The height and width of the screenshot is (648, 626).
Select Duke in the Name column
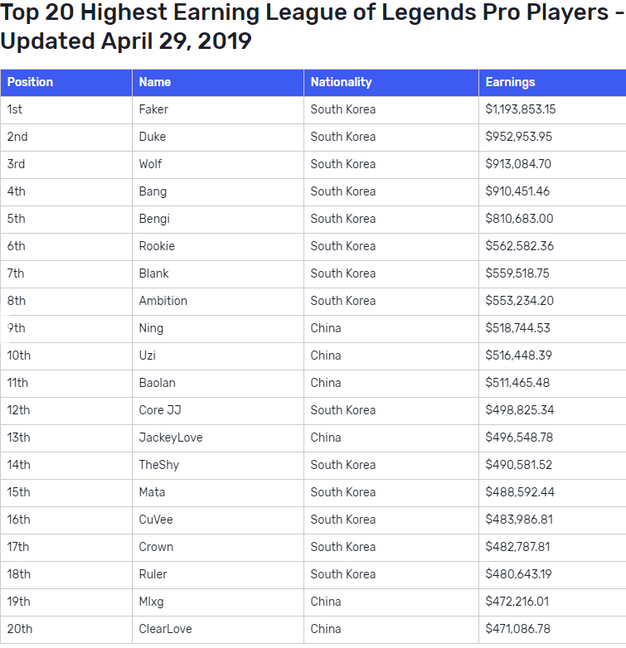[153, 137]
